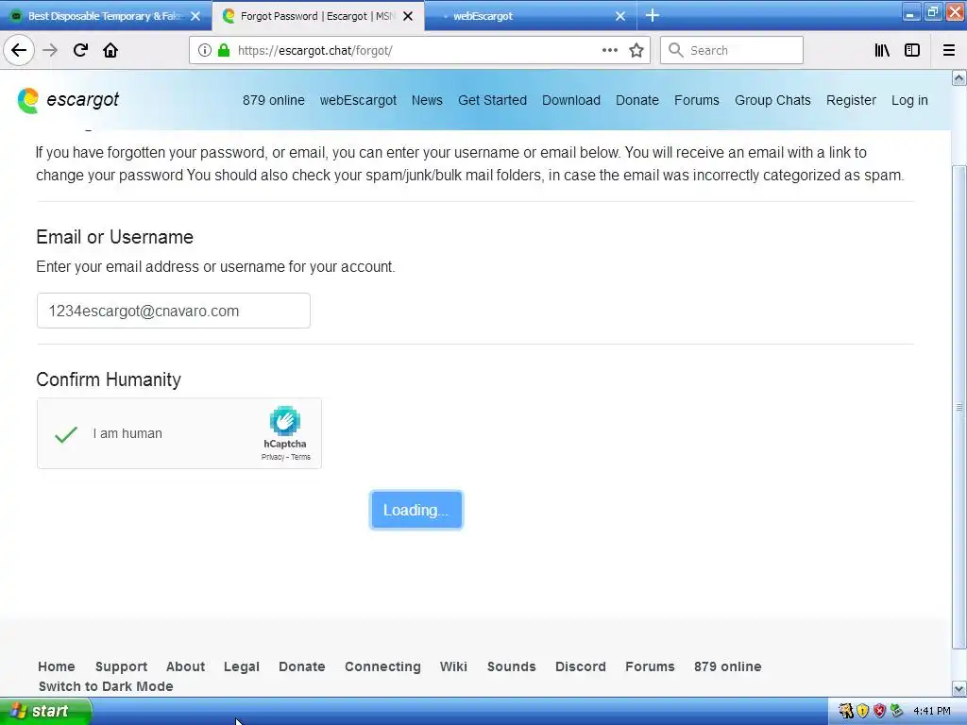Open the Library icon in toolbar

coord(882,51)
